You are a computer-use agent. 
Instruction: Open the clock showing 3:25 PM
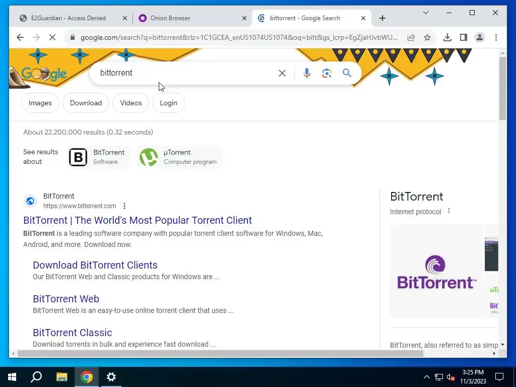473,377
